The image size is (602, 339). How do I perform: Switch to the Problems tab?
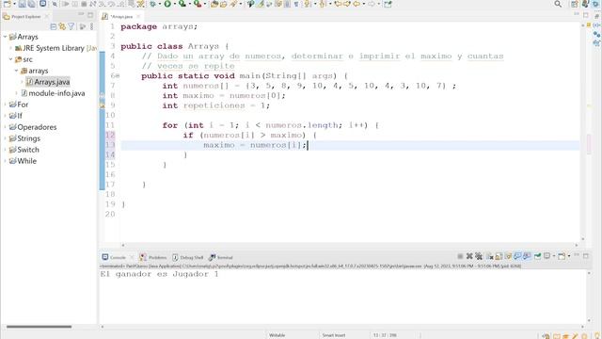153,257
